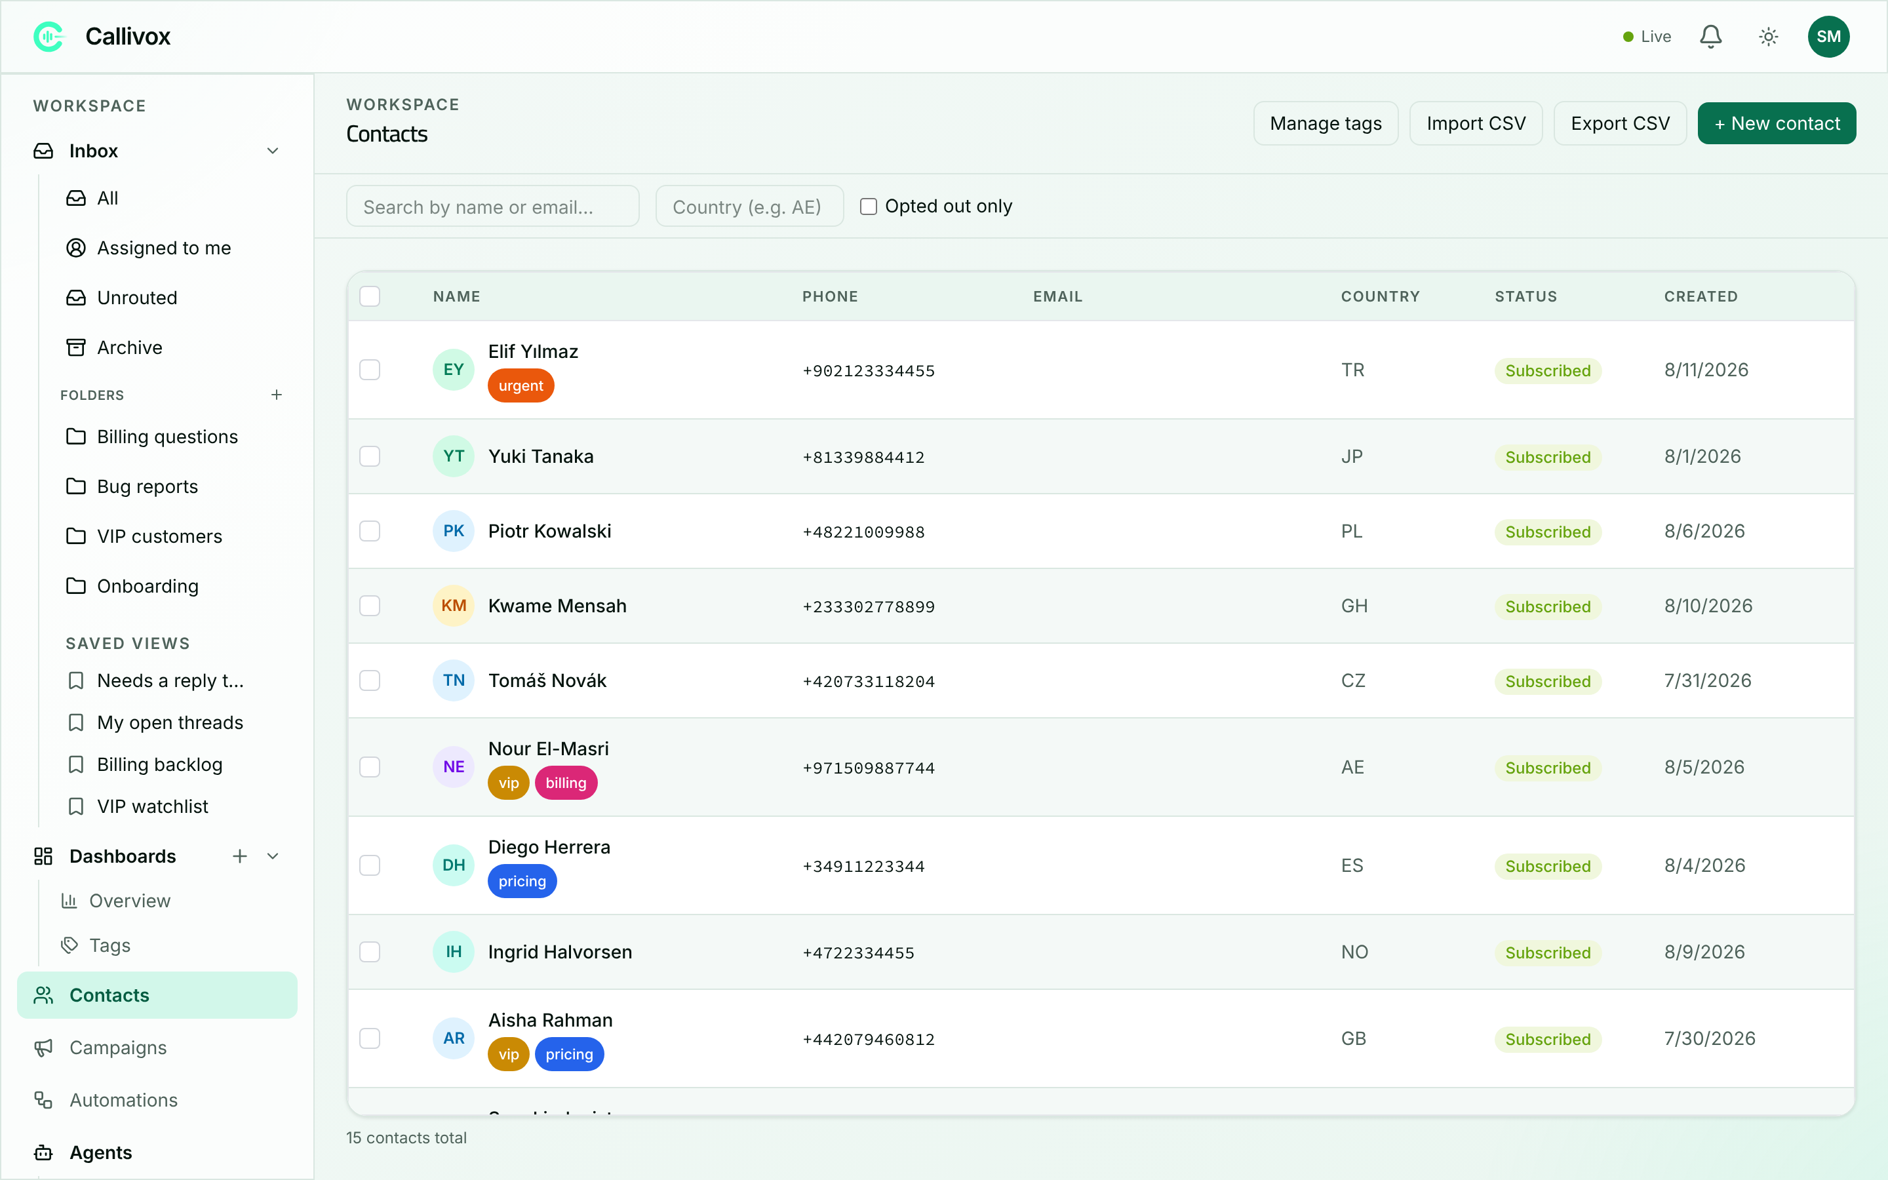Click the country code CZ

click(x=1353, y=680)
